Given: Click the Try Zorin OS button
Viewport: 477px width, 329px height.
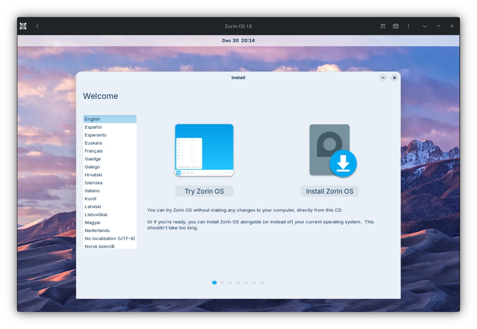Looking at the screenshot, I should click(x=204, y=191).
